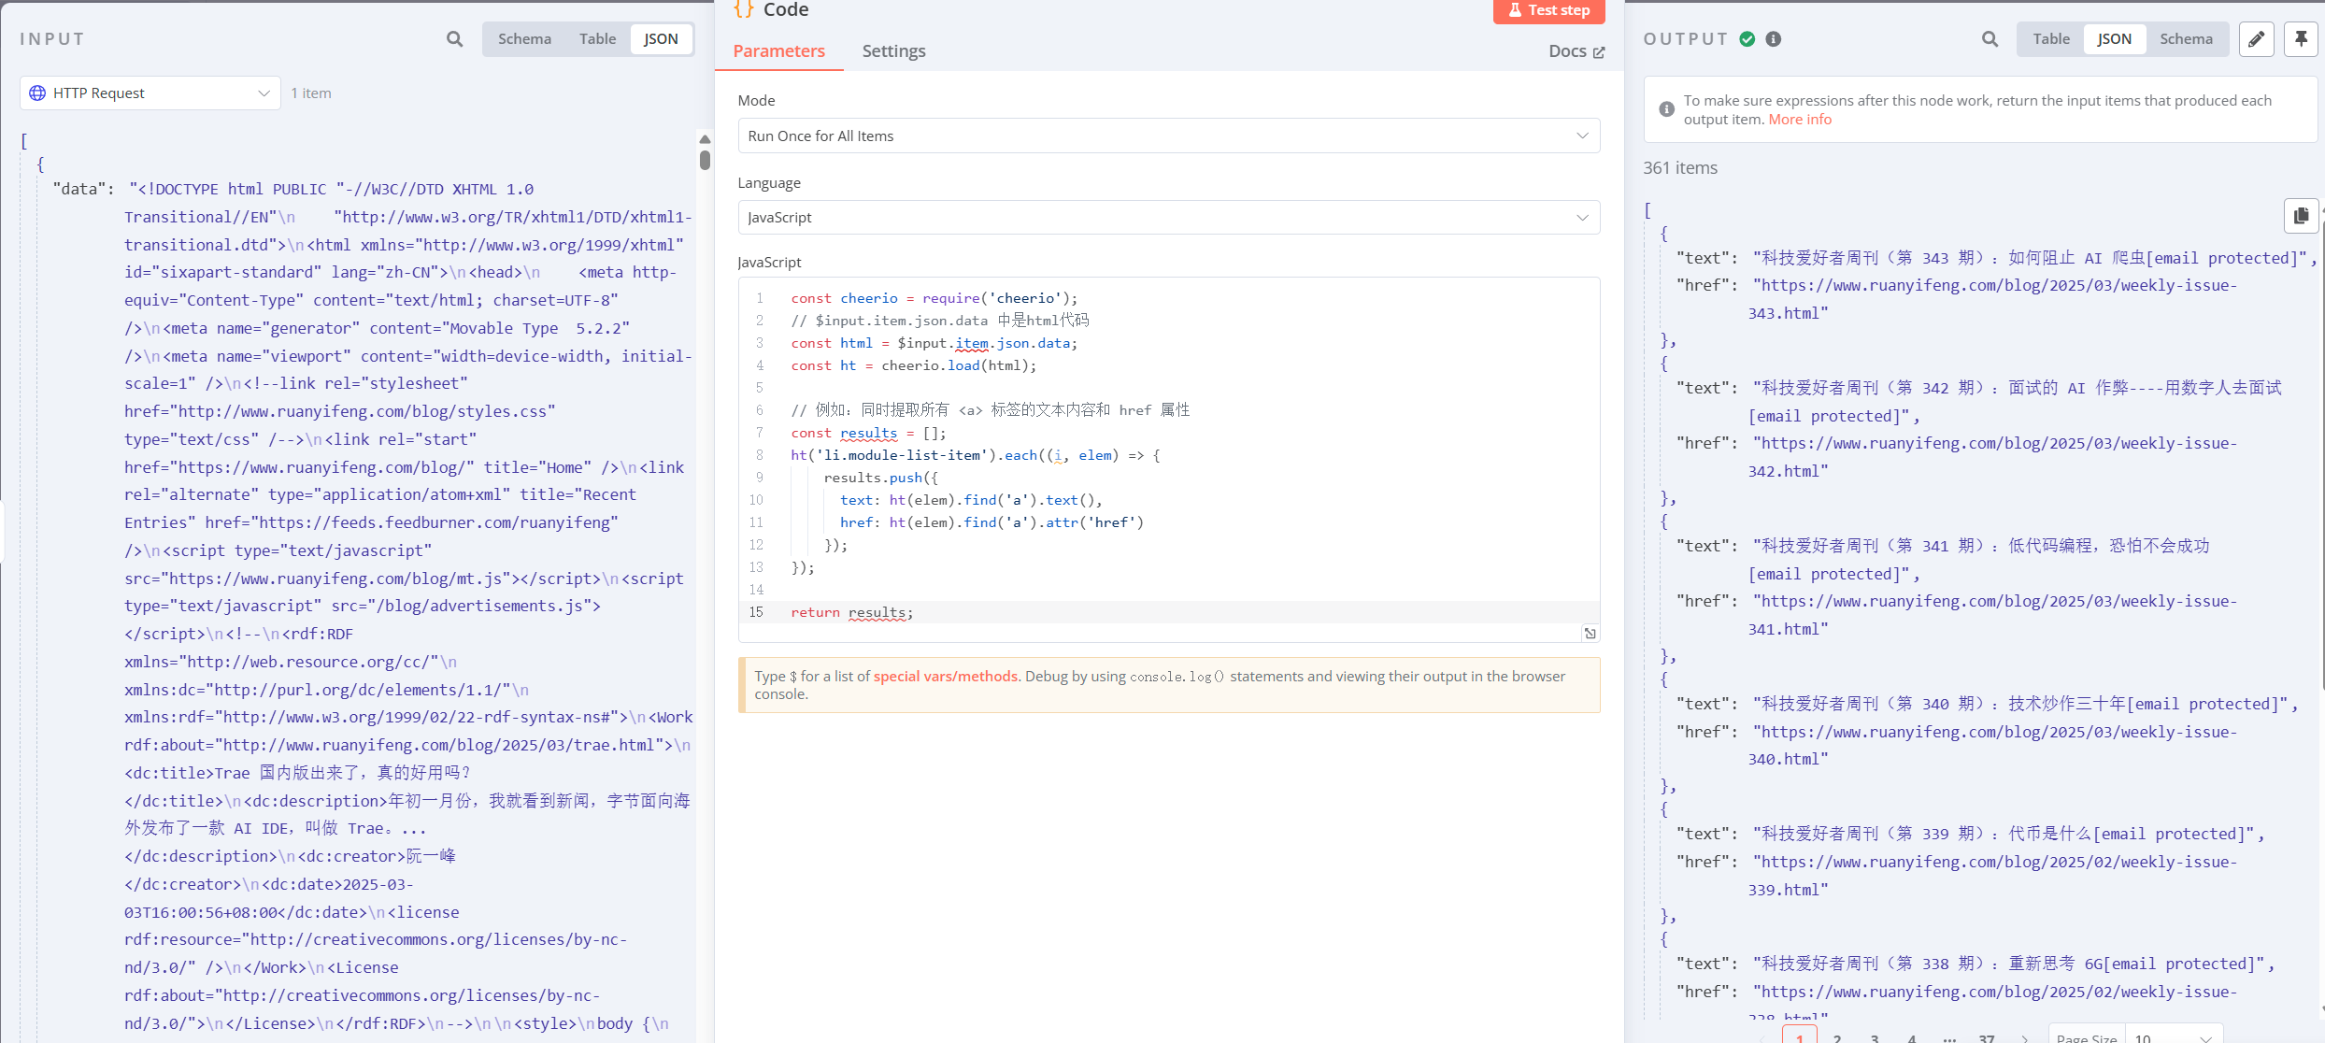Image resolution: width=2325 pixels, height=1043 pixels.
Task: Select the Parameters tab
Action: pyautogui.click(x=778, y=51)
